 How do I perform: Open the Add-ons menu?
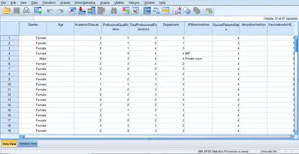click(x=134, y=3)
